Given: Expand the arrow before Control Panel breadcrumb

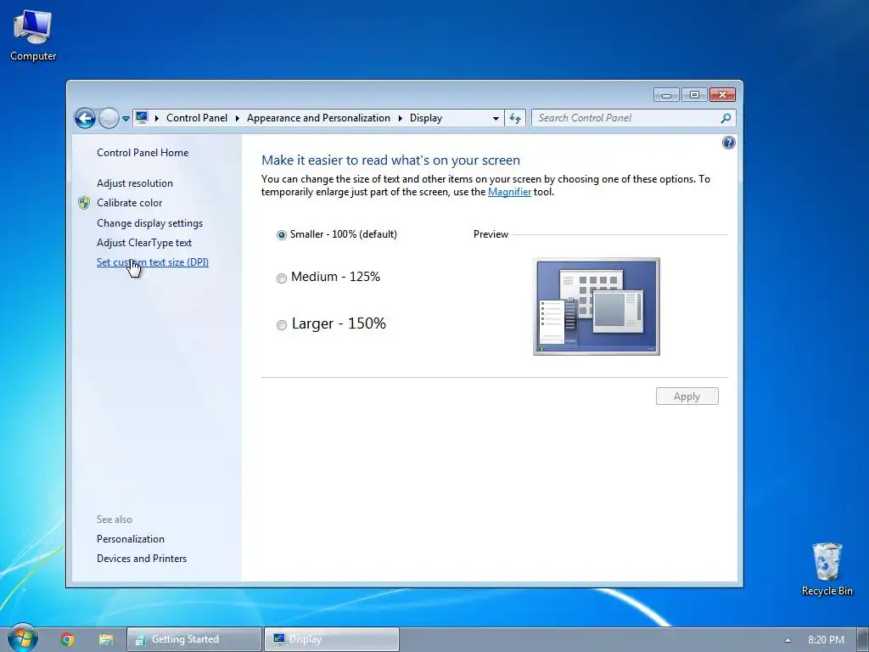Looking at the screenshot, I should click(157, 118).
